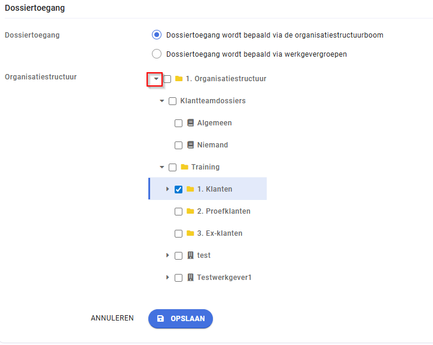Expand the 1. Klanten tree node
This screenshot has height=345, width=433.
pos(167,189)
